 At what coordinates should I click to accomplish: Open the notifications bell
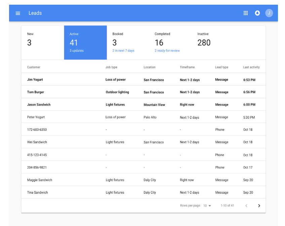click(x=257, y=13)
